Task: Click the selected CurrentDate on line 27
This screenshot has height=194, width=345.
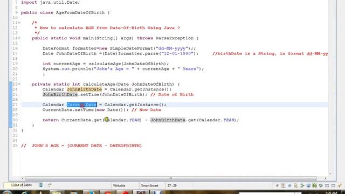Action: point(81,105)
